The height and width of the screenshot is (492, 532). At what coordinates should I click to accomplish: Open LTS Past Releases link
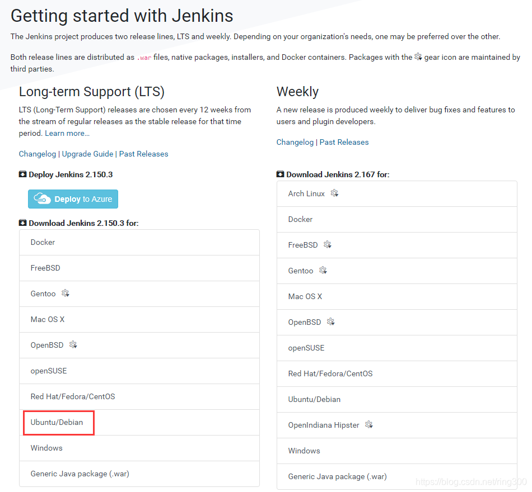tap(143, 154)
